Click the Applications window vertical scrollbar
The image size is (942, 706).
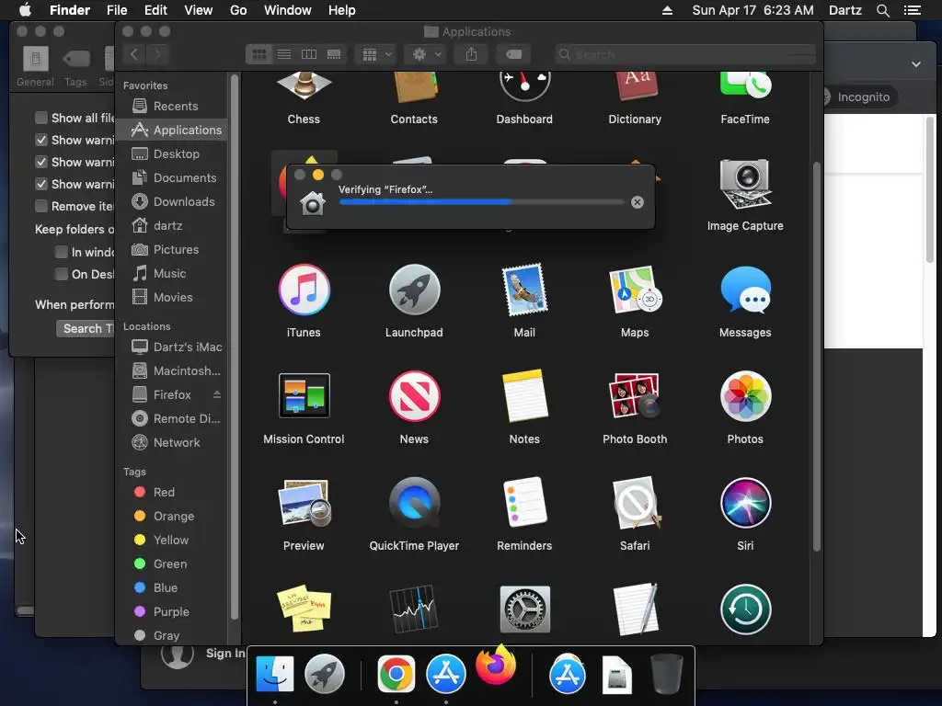coord(817,357)
